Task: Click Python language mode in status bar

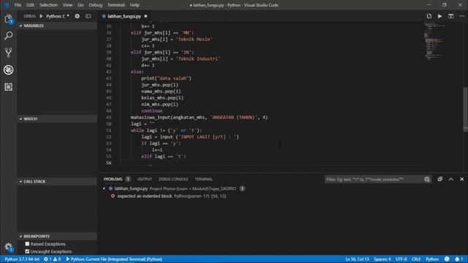Action: click(x=432, y=259)
